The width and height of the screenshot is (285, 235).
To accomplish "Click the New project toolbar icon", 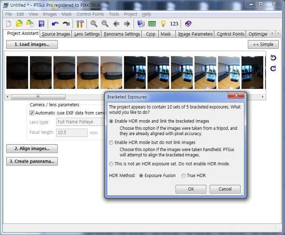I will point(9,24).
